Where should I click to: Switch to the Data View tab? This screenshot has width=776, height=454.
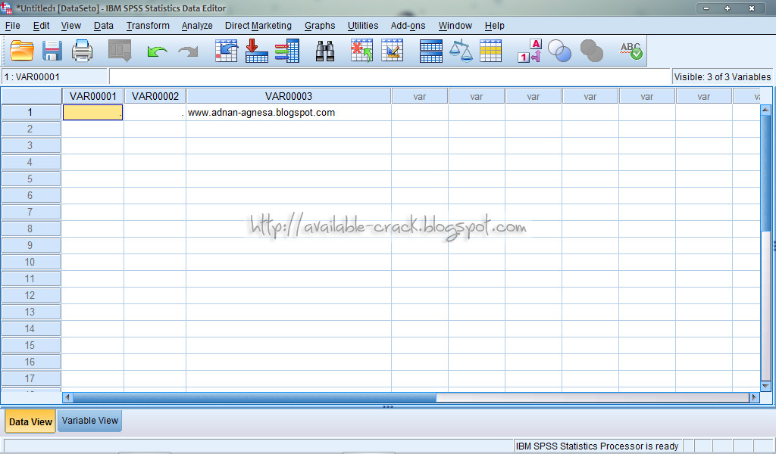pos(30,422)
